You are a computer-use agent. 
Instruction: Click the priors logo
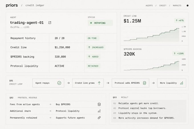coord(12,5)
